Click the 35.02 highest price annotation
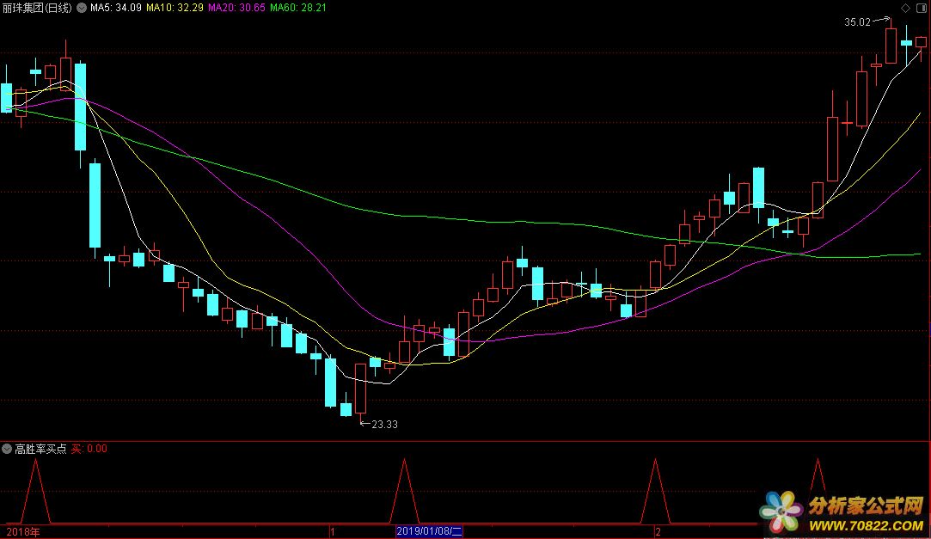The image size is (931, 539). point(857,23)
